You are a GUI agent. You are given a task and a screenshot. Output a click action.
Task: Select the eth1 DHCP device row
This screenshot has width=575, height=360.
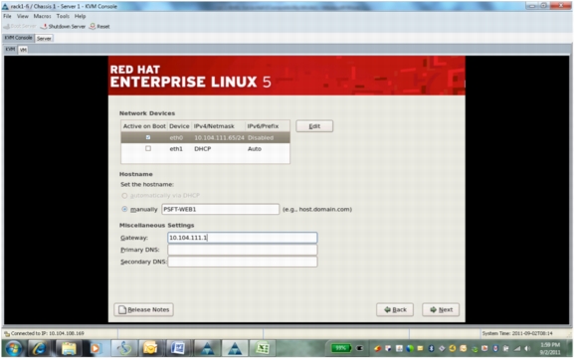click(x=205, y=149)
